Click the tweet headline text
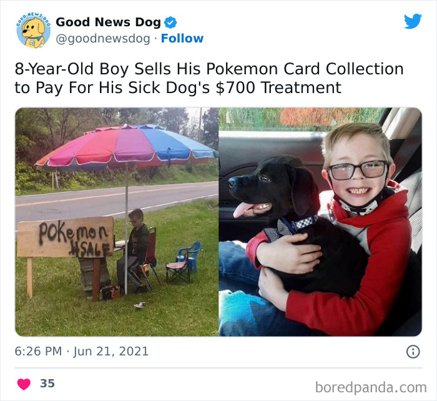The width and height of the screenshot is (437, 401). pyautogui.click(x=209, y=78)
